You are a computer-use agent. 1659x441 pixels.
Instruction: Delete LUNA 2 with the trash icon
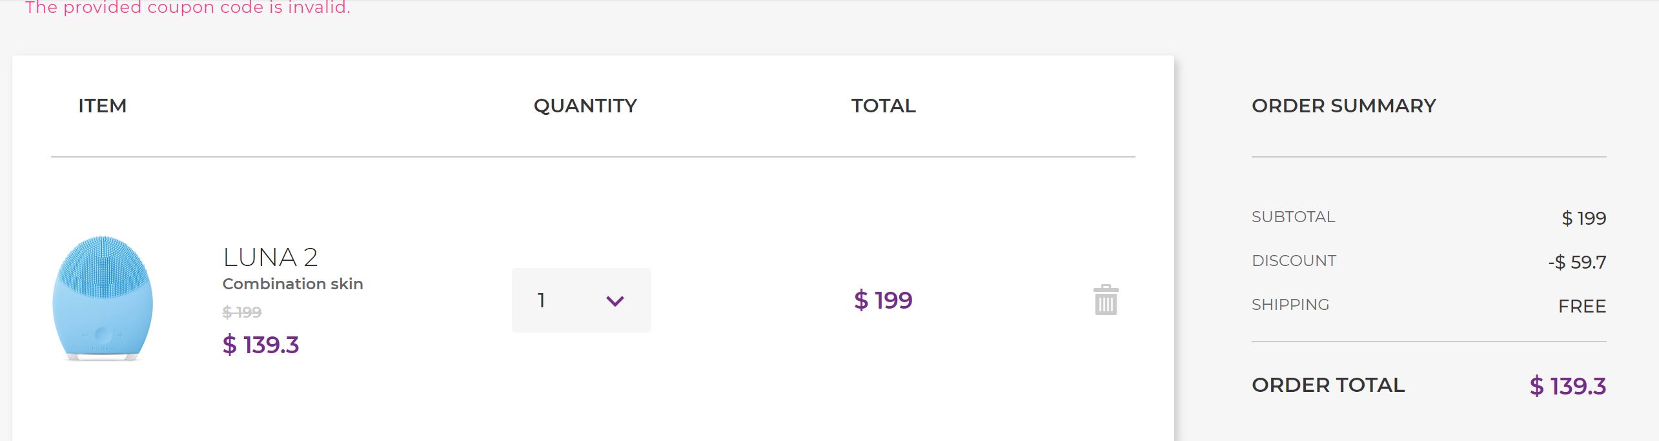1106,300
